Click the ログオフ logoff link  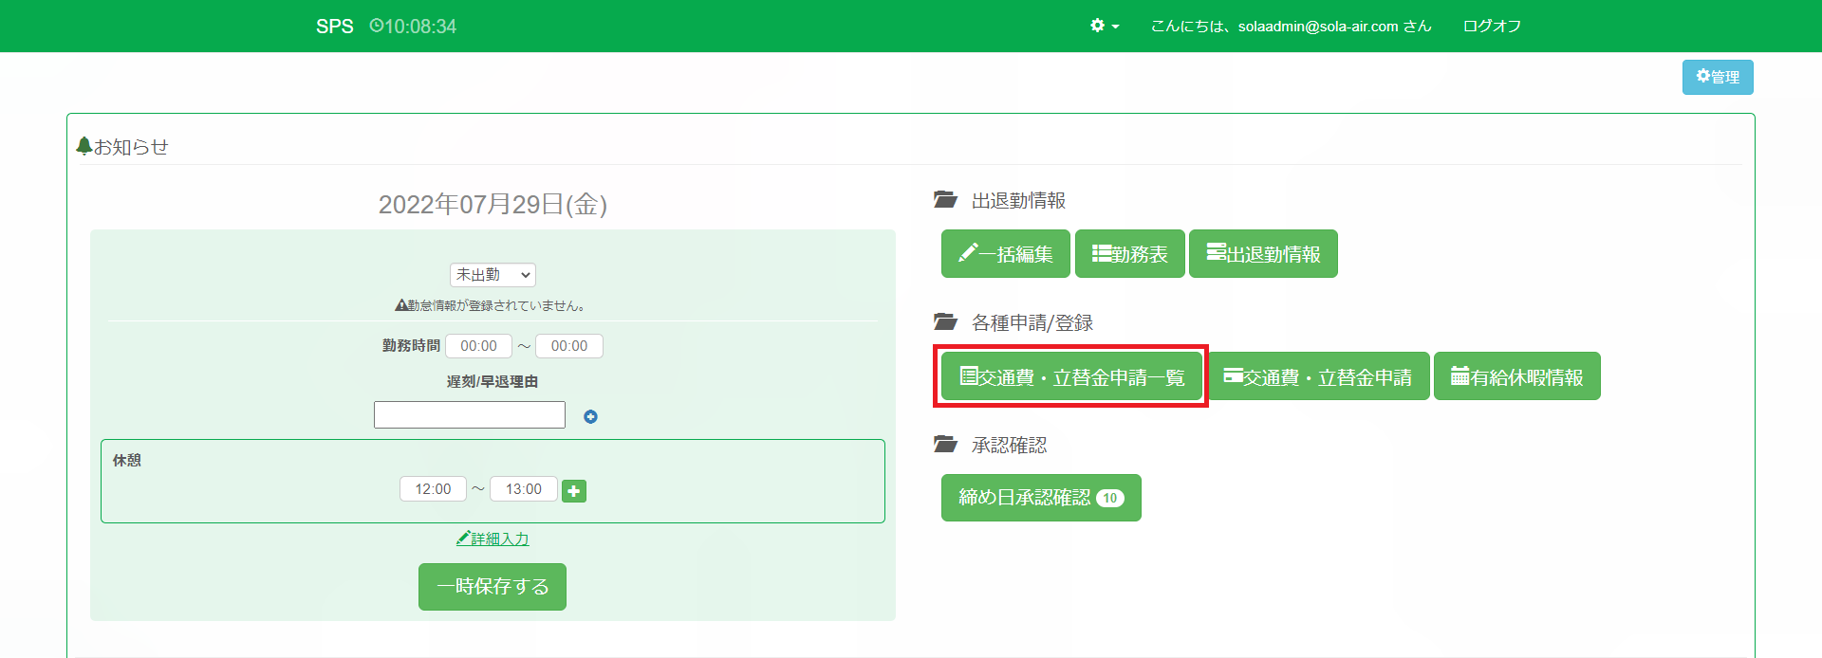(1492, 26)
